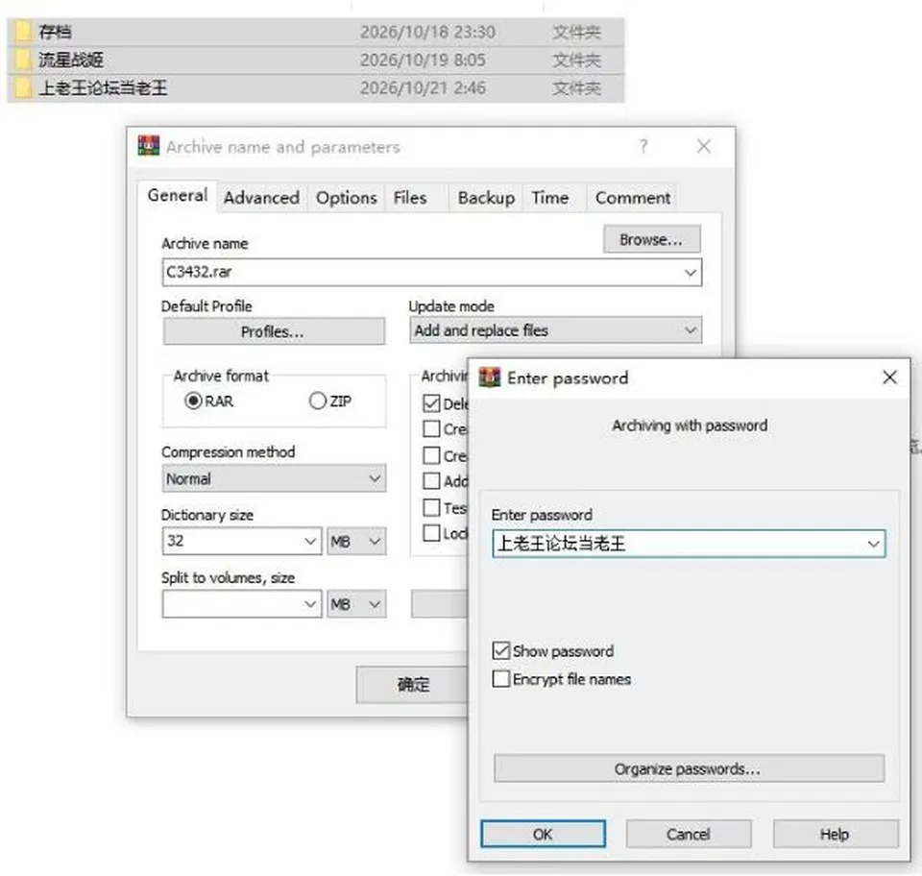Open the Profiles... button
The height and width of the screenshot is (876, 922).
(x=274, y=331)
